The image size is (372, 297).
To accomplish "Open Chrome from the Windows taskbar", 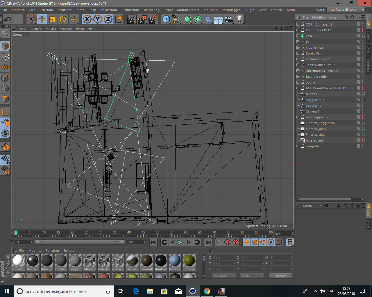I will point(207,291).
